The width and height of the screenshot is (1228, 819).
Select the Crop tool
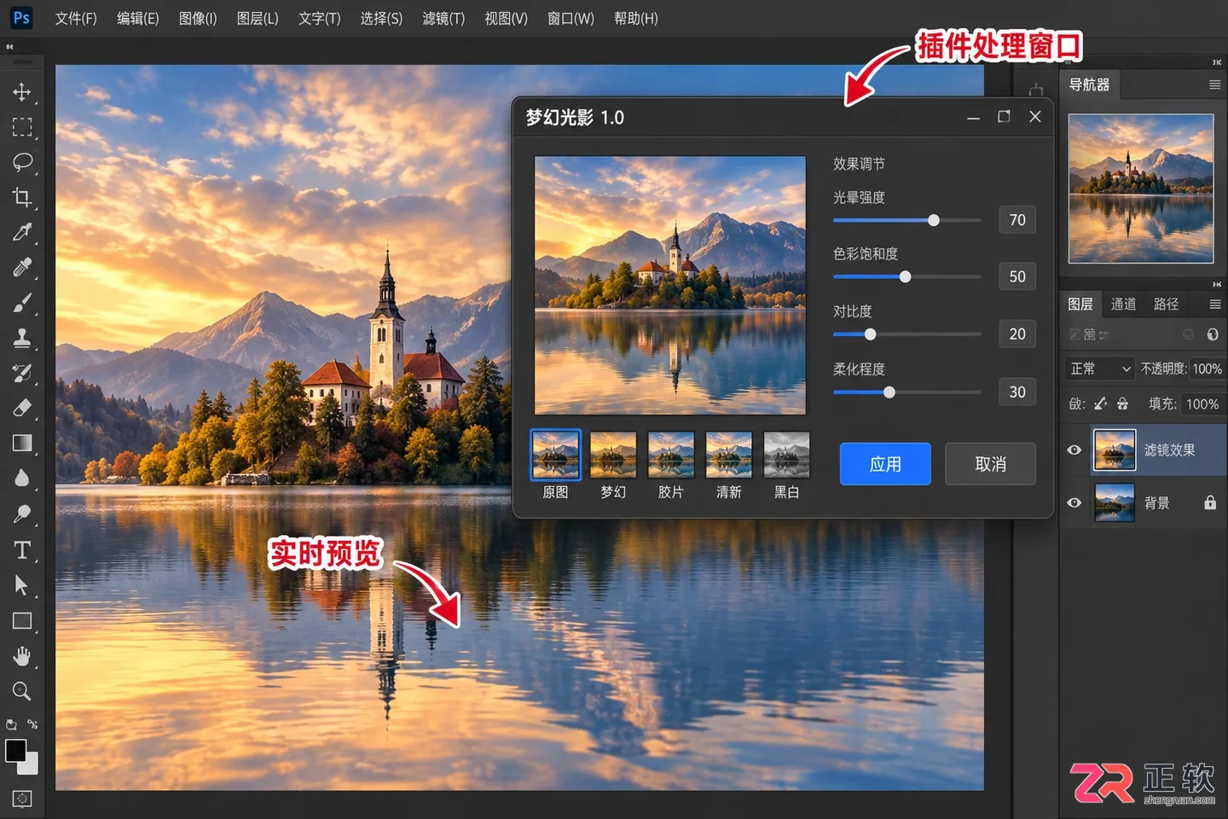[x=22, y=197]
